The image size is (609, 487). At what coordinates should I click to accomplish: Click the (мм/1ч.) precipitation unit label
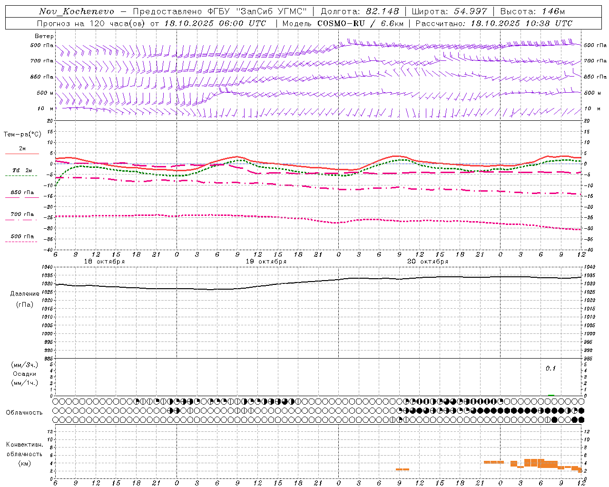coord(25,383)
